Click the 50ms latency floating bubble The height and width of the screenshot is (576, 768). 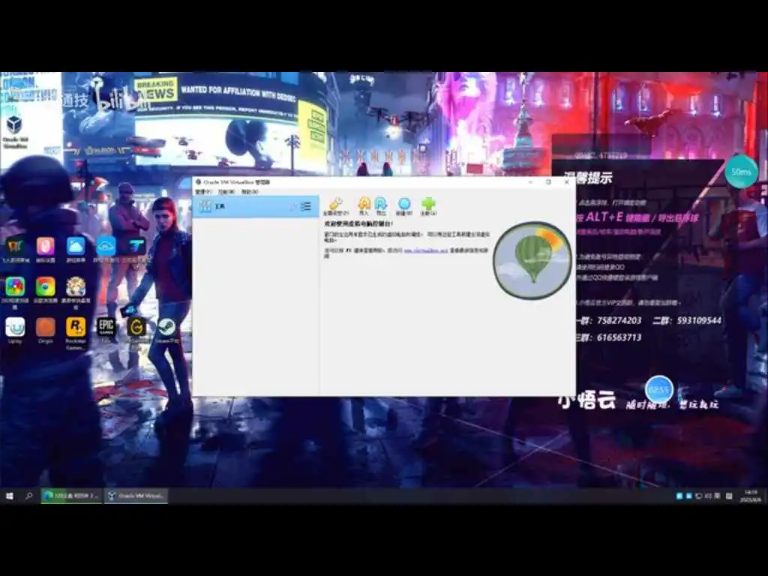[x=741, y=172]
